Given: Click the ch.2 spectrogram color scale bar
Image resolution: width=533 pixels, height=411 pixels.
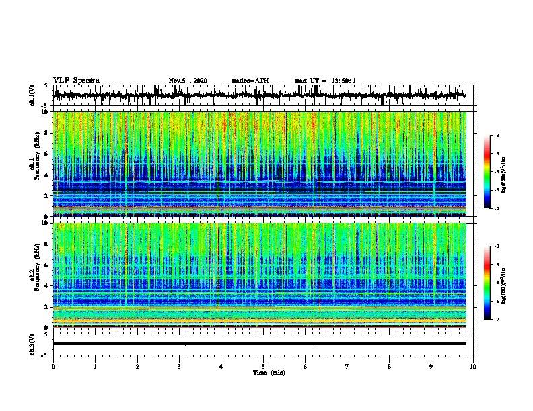Looking at the screenshot, I should click(487, 283).
